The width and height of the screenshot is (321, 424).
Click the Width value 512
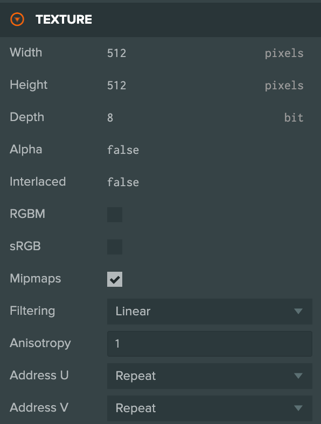tap(117, 53)
